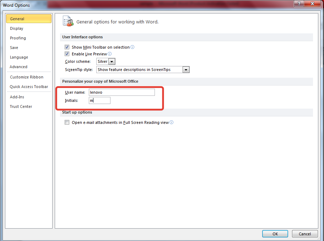324x241 pixels.
Task: Expand the Color scheme dropdown
Action: tap(112, 61)
